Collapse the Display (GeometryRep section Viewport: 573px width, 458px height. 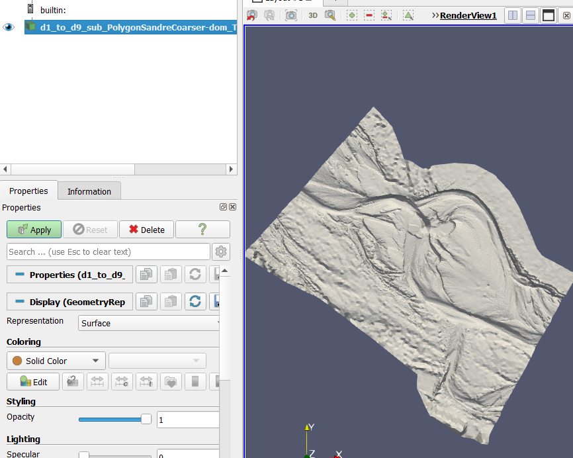pyautogui.click(x=20, y=302)
